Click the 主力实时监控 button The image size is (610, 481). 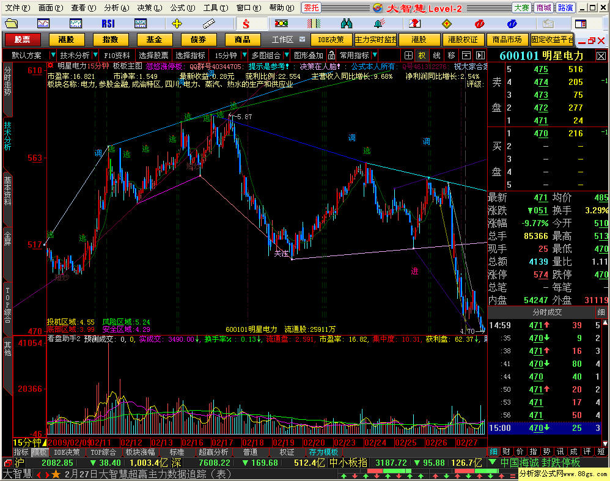point(375,39)
